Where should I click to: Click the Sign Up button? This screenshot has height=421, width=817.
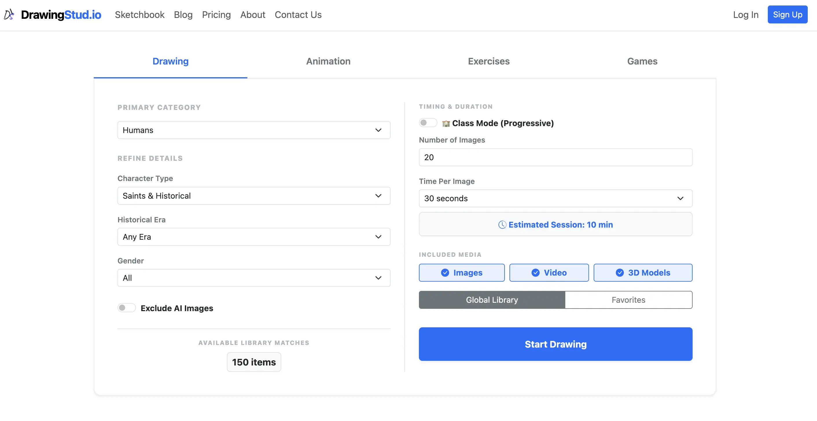(x=787, y=14)
